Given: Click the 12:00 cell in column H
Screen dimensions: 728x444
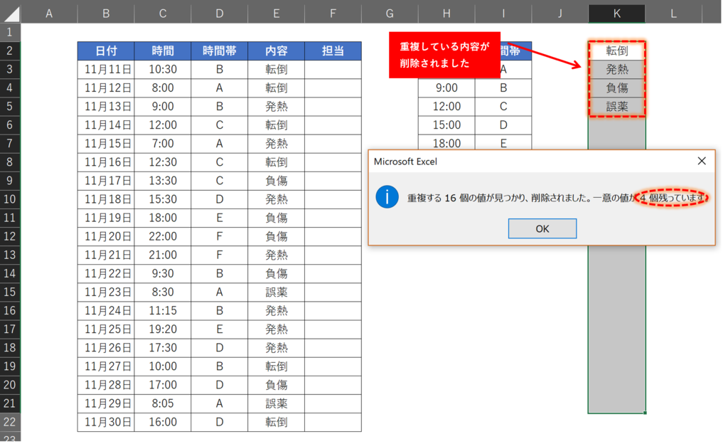Looking at the screenshot, I should [x=446, y=107].
